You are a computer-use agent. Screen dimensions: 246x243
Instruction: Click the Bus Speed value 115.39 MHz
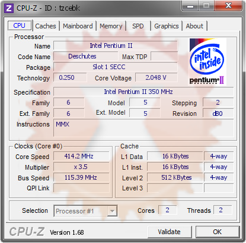(x=81, y=177)
